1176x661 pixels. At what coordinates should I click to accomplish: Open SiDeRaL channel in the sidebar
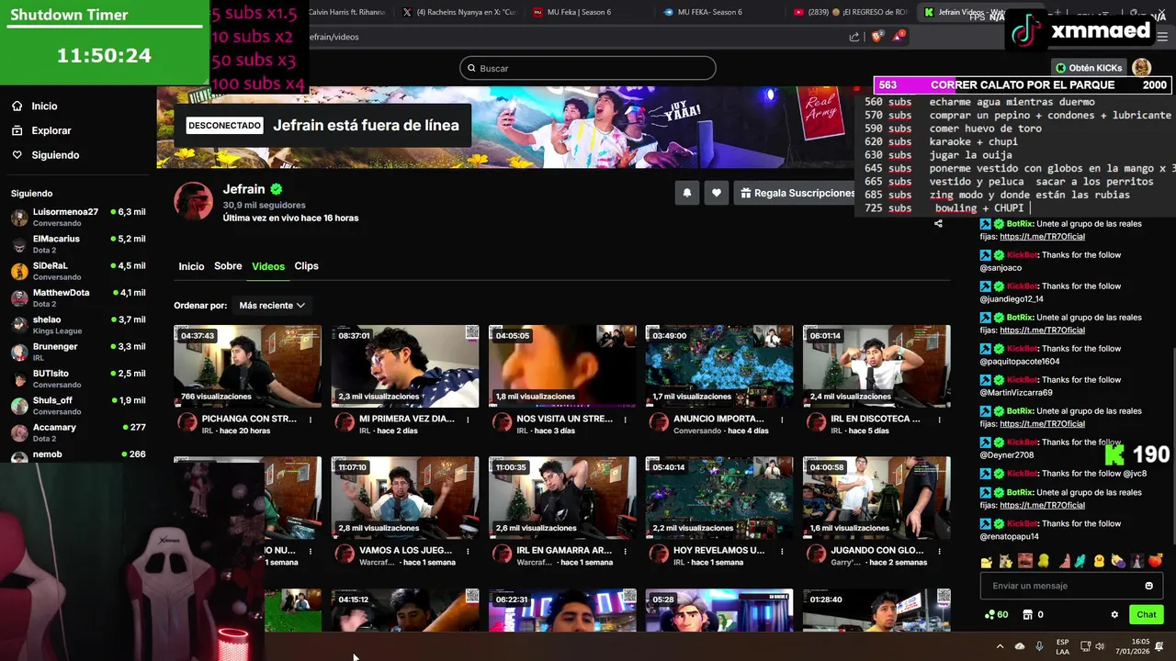pyautogui.click(x=77, y=271)
